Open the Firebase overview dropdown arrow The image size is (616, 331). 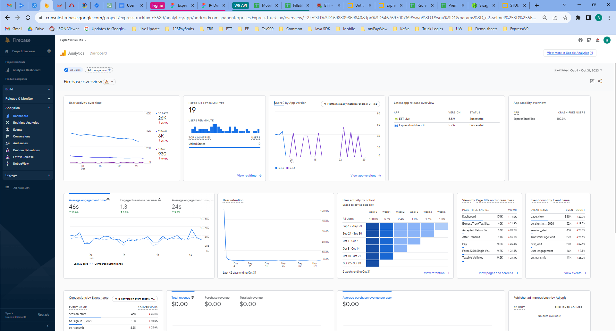[x=112, y=82]
